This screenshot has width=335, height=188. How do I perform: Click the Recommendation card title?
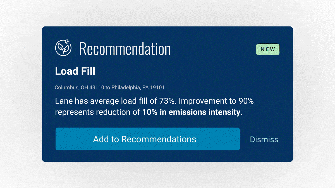[125, 49]
